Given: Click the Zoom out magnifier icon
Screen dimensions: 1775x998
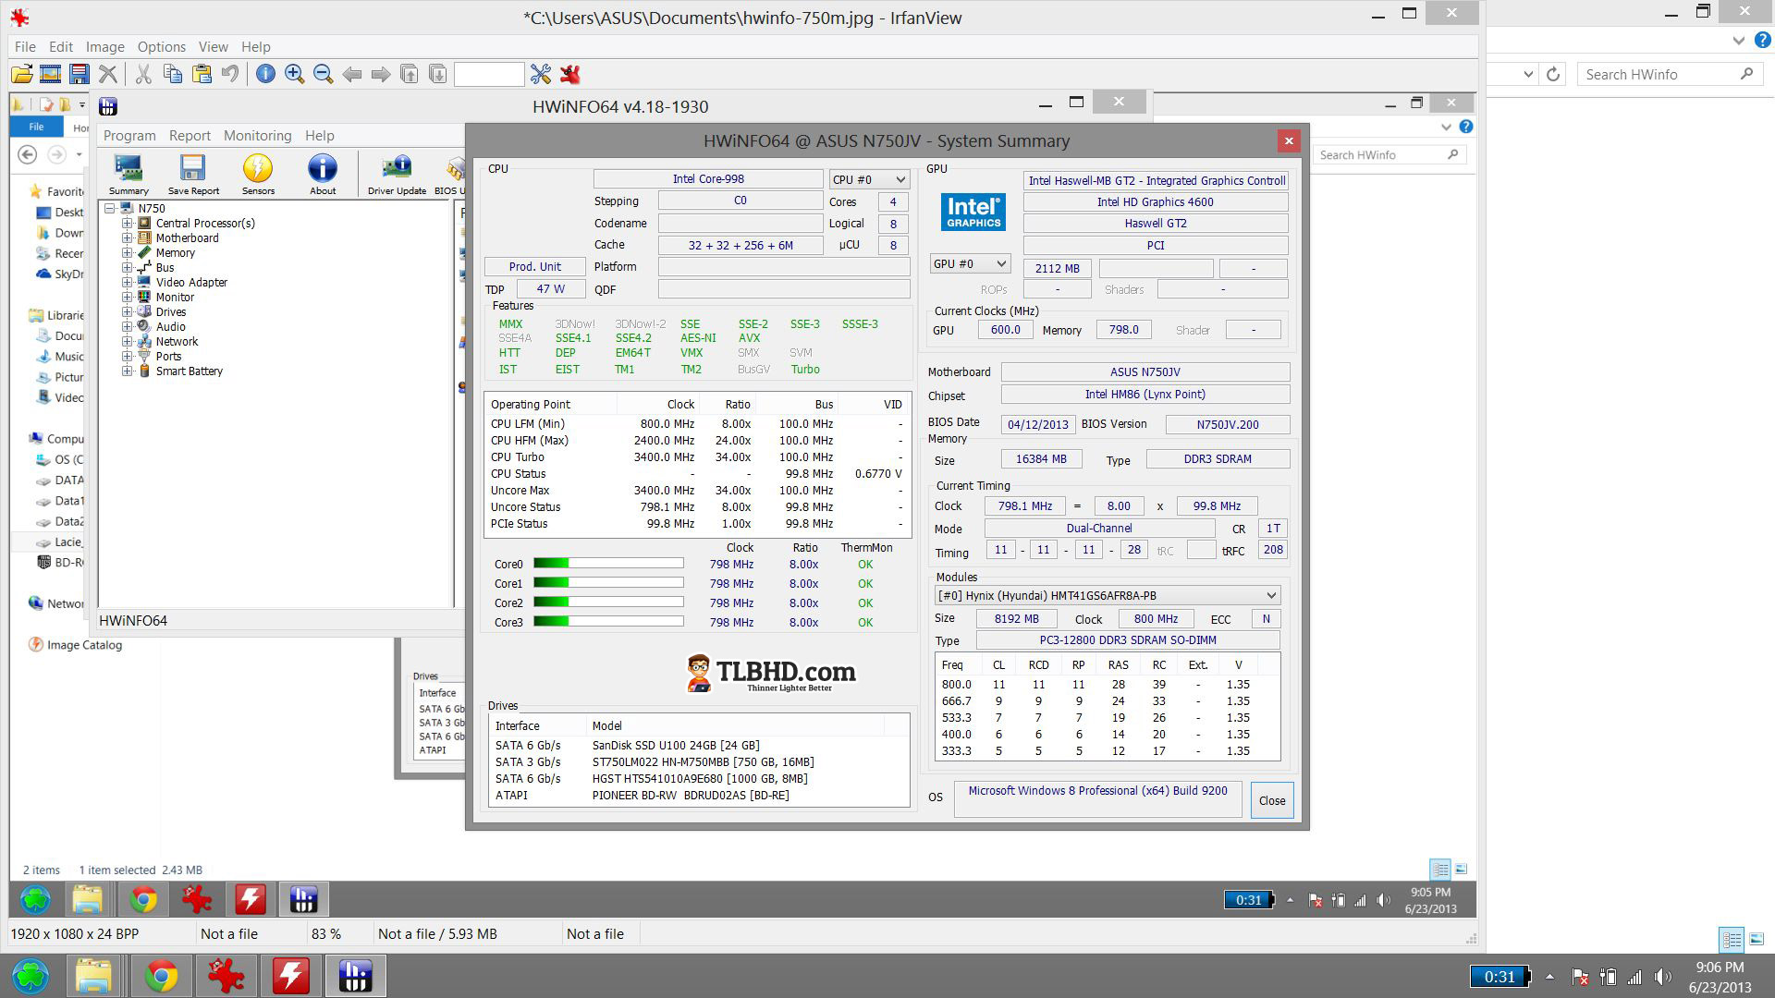Looking at the screenshot, I should tap(323, 75).
